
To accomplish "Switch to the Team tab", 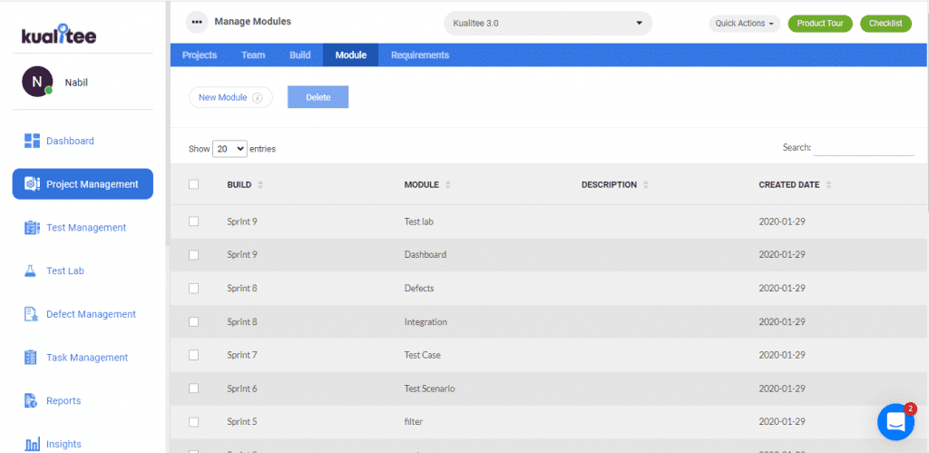I will [253, 55].
